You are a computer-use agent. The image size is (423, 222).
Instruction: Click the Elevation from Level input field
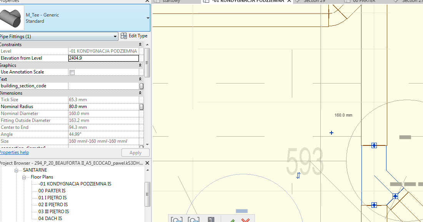[x=103, y=58]
